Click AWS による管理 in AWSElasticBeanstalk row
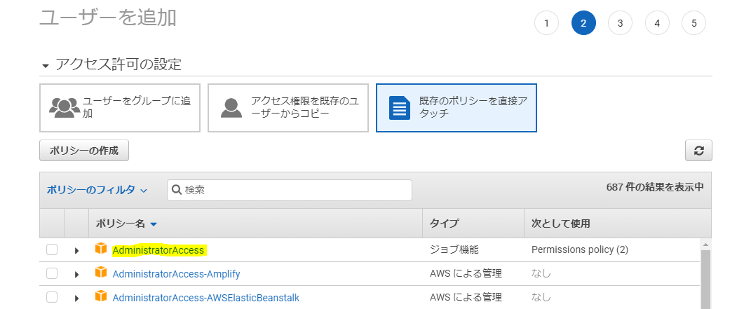744x309 pixels. coord(466,298)
